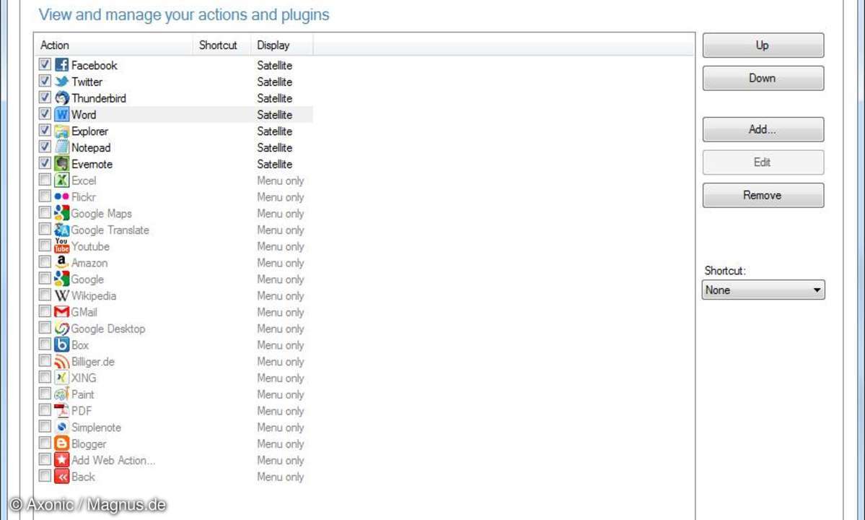Click the Google Desktop swirl icon
Viewport: 865px width, 520px height.
pyautogui.click(x=62, y=329)
